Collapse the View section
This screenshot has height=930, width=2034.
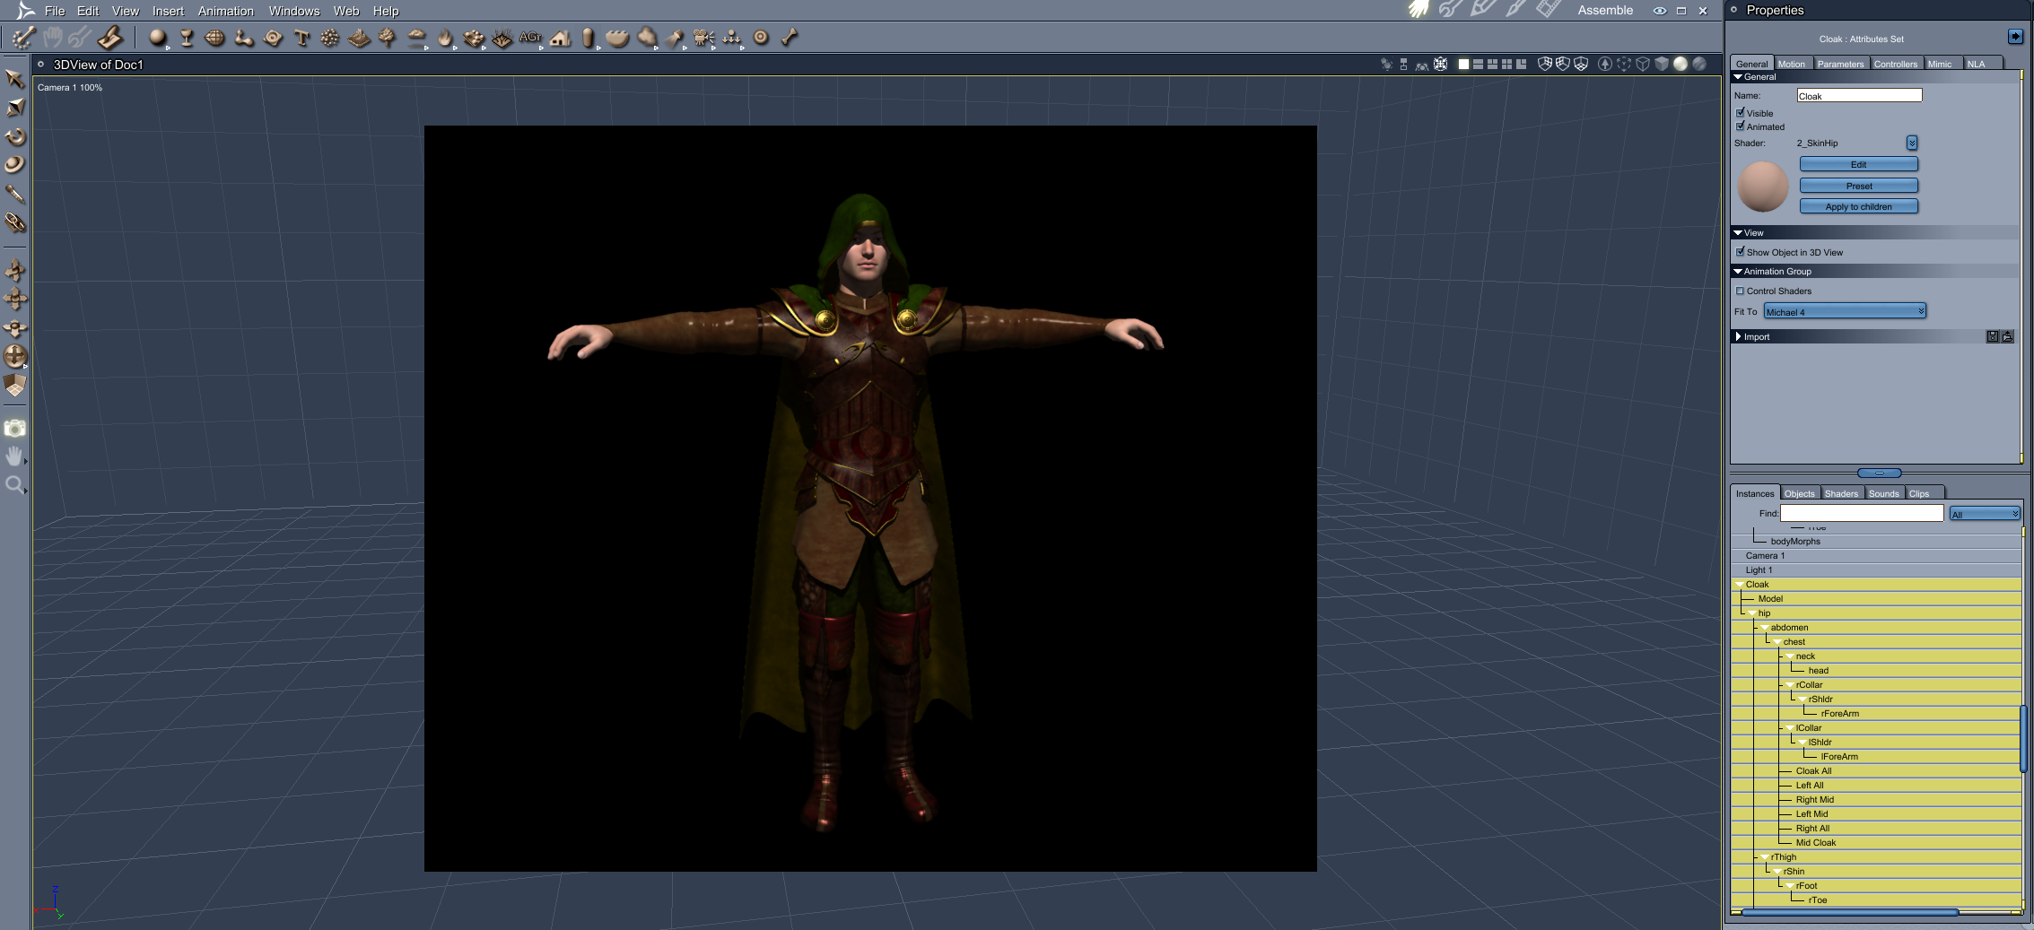click(x=1738, y=232)
